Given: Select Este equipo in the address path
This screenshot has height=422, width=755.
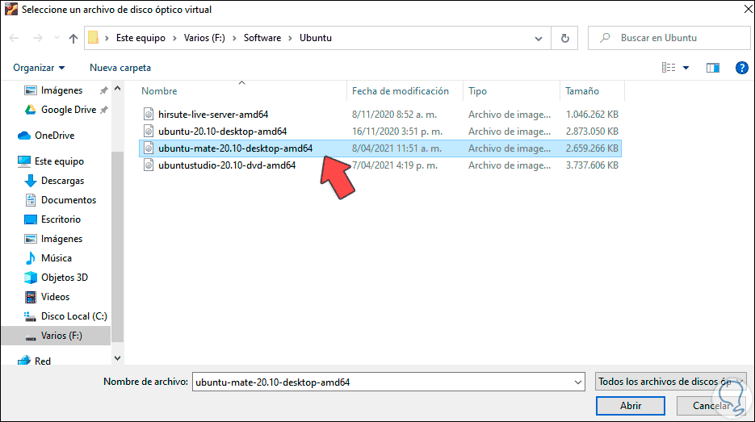Looking at the screenshot, I should (141, 38).
